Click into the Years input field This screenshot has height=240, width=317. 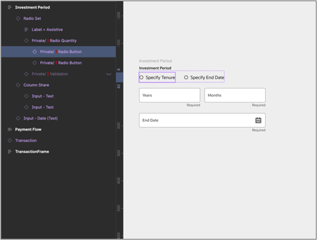tap(170, 95)
